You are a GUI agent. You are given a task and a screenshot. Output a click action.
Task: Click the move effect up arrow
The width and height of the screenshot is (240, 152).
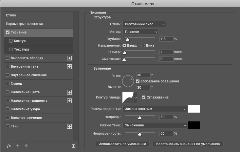[x=18, y=145]
